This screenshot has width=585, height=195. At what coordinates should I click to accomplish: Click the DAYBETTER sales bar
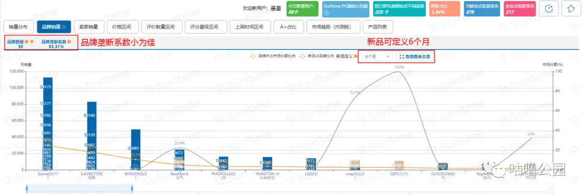[92, 136]
